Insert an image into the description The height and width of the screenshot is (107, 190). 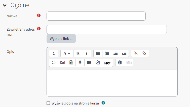coord(62,62)
